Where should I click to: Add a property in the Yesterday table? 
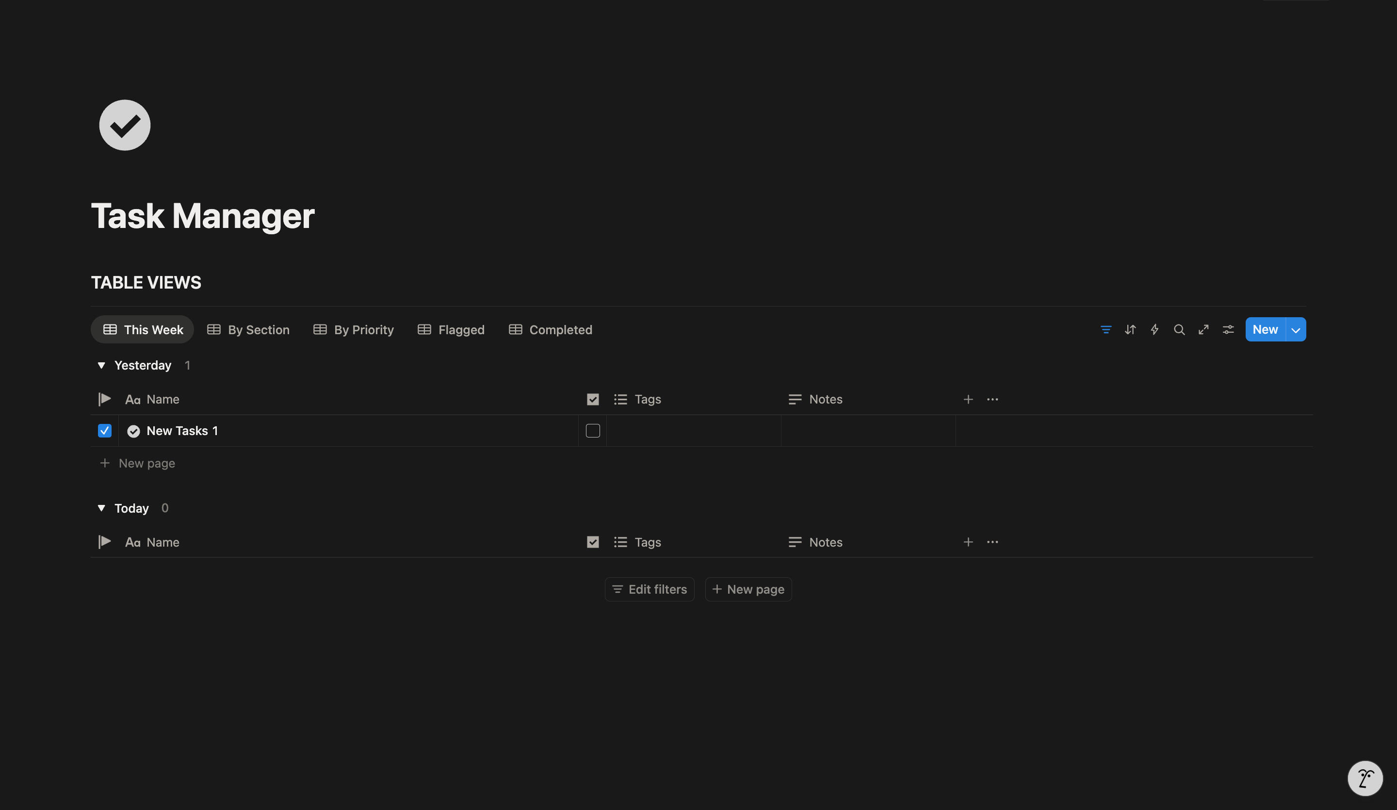(x=968, y=399)
